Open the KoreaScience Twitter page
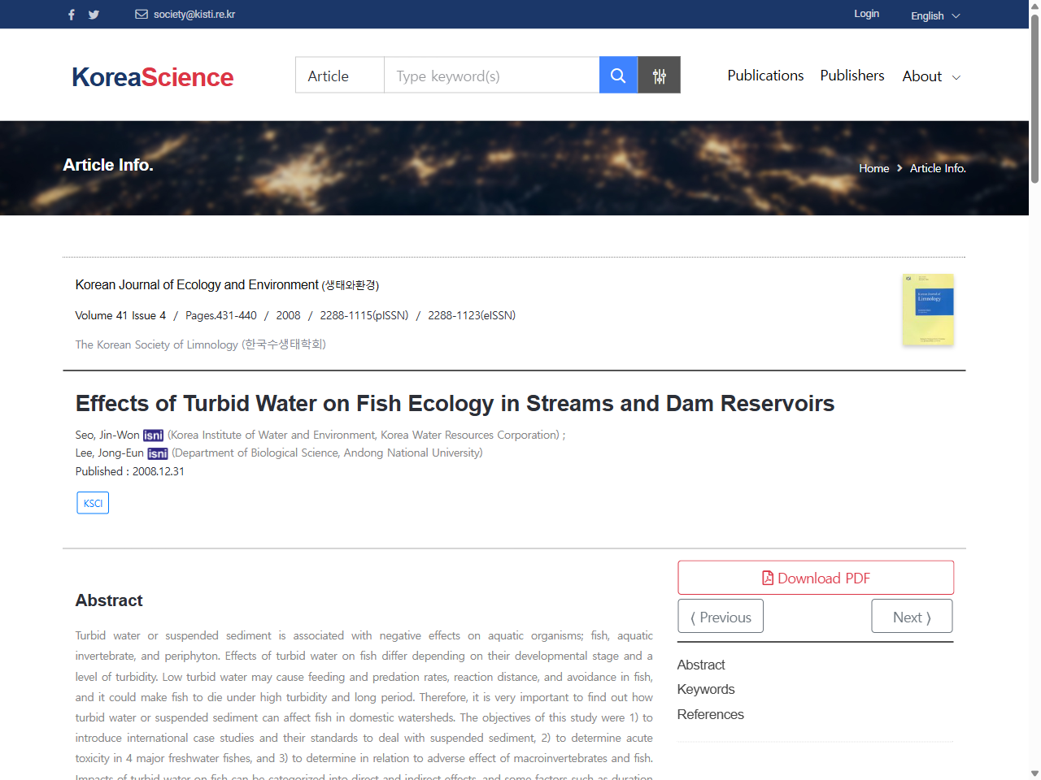The image size is (1041, 780). pyautogui.click(x=94, y=14)
